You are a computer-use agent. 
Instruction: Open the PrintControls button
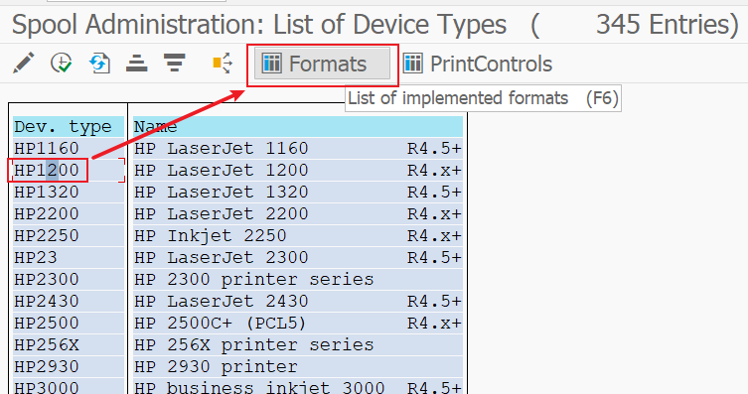coord(478,64)
